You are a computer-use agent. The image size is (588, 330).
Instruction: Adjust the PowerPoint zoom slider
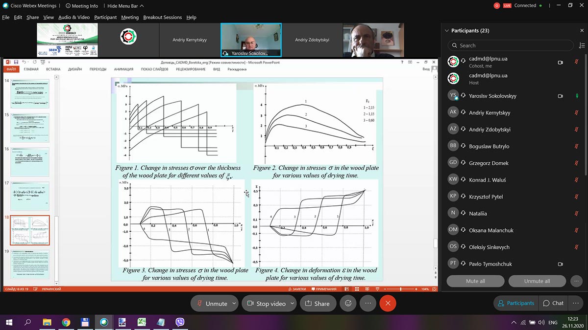pos(401,289)
